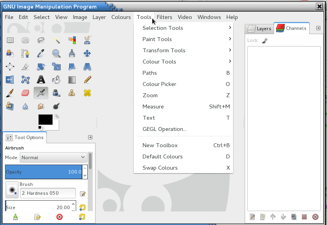Viewport: 327px width, 225px height.
Task: Click the Tool Options vertical scrollbar
Action: pos(90,161)
